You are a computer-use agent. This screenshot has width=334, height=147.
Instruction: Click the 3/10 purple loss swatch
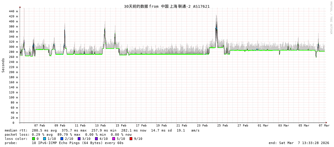(79, 139)
